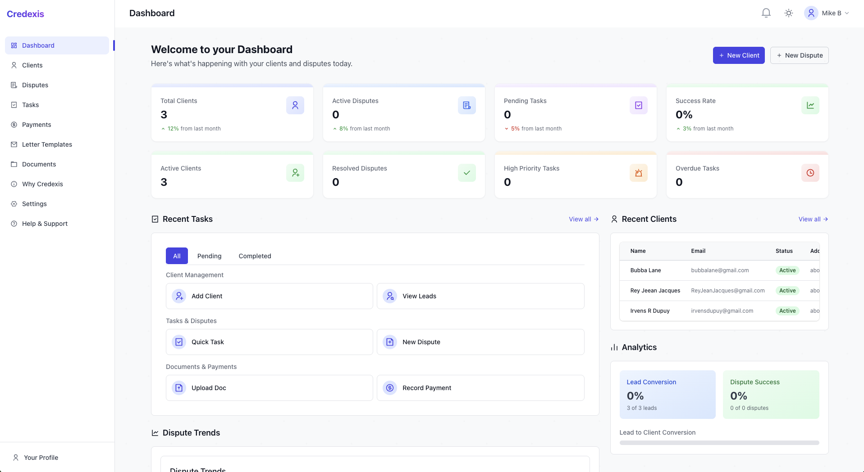Image resolution: width=864 pixels, height=472 pixels.
Task: Open Clients page from sidebar
Action: (57, 65)
